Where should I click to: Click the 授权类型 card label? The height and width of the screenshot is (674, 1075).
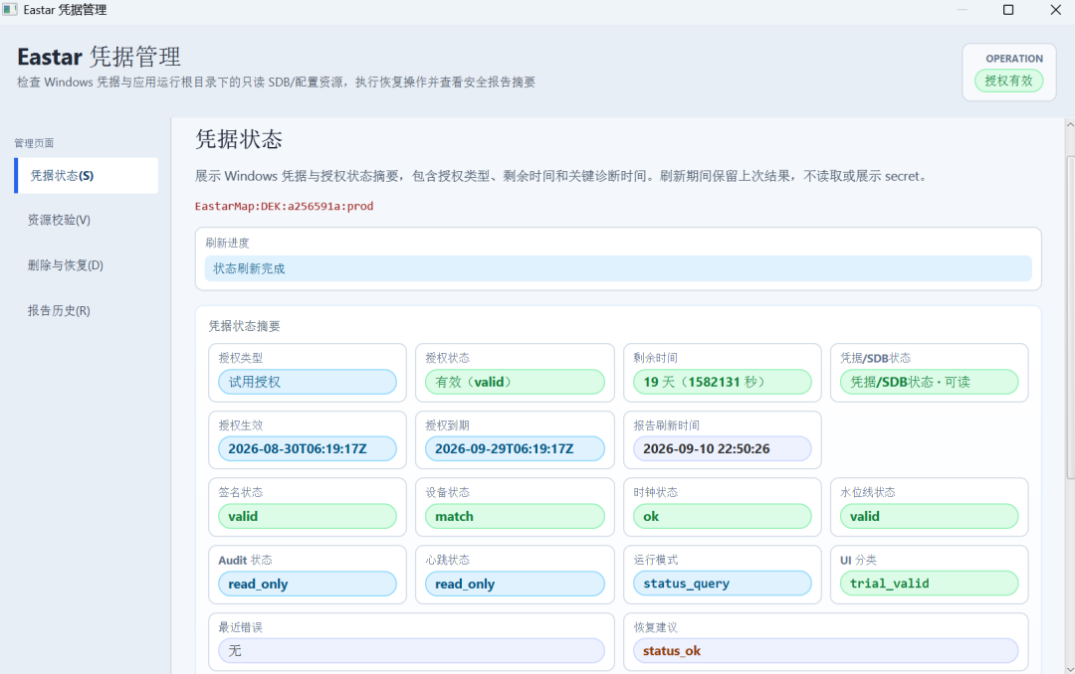pos(240,358)
